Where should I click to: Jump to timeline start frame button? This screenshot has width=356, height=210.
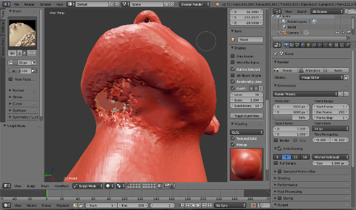(x=182, y=205)
